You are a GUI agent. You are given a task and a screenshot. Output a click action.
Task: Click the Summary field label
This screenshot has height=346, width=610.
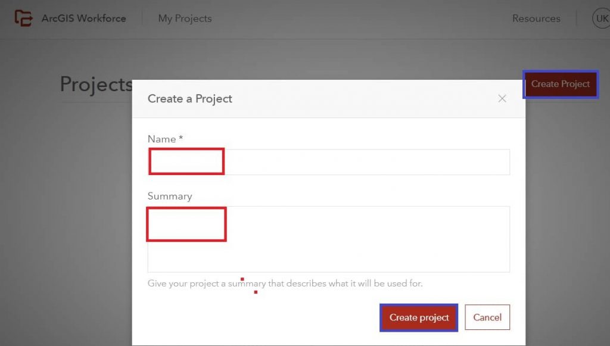tap(170, 196)
